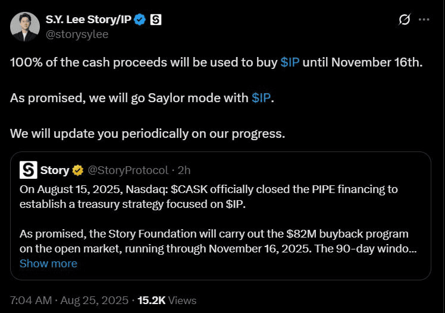445x313 pixels.
Task: Click the $82M buyback program line in the quote
Action: 214,234
